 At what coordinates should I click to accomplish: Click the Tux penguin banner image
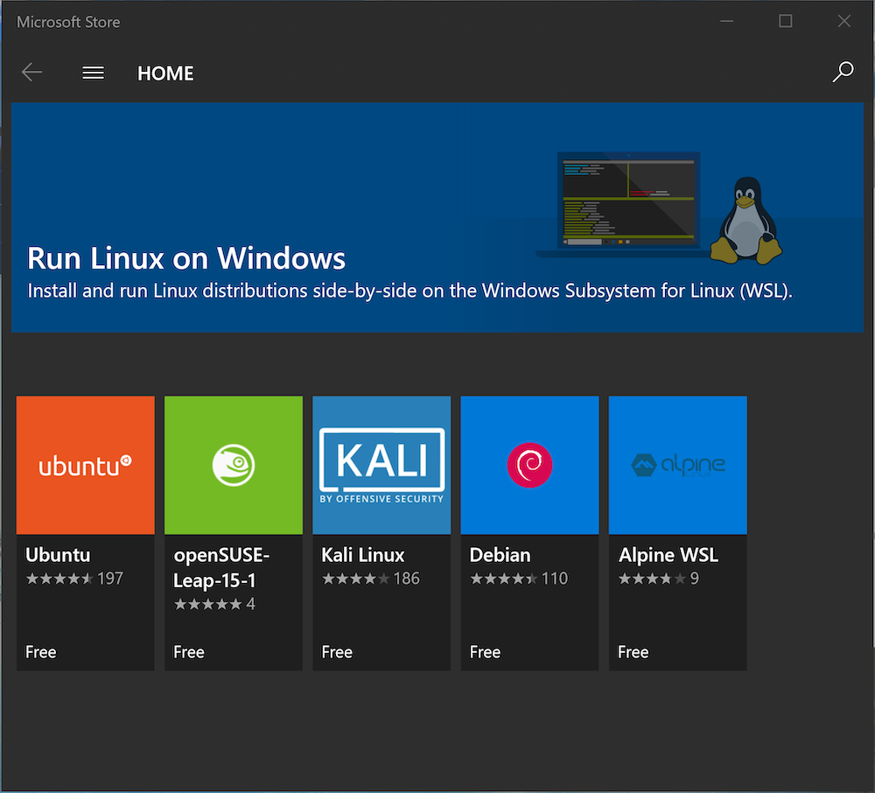tap(746, 221)
